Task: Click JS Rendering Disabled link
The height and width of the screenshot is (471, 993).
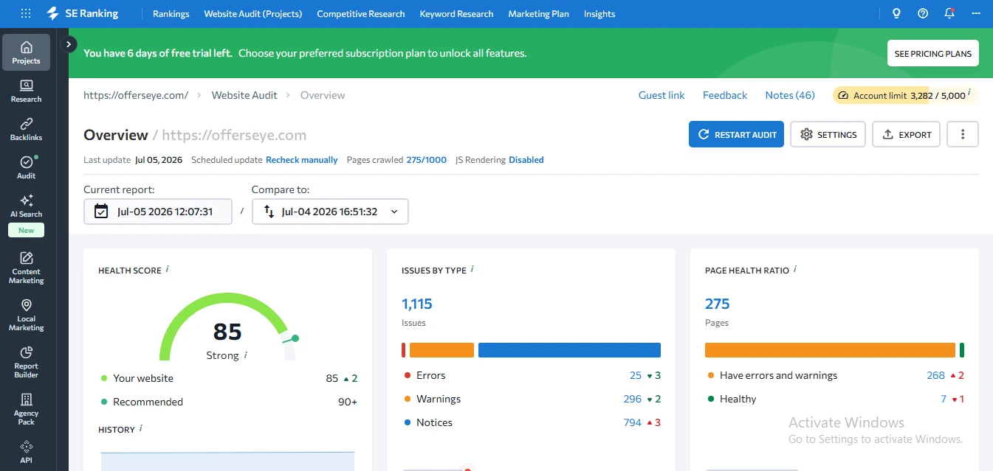Action: pyautogui.click(x=526, y=160)
